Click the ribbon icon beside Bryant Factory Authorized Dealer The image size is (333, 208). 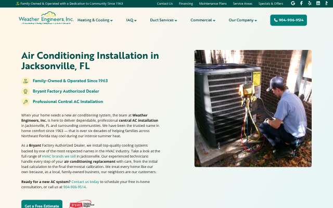click(x=25, y=92)
